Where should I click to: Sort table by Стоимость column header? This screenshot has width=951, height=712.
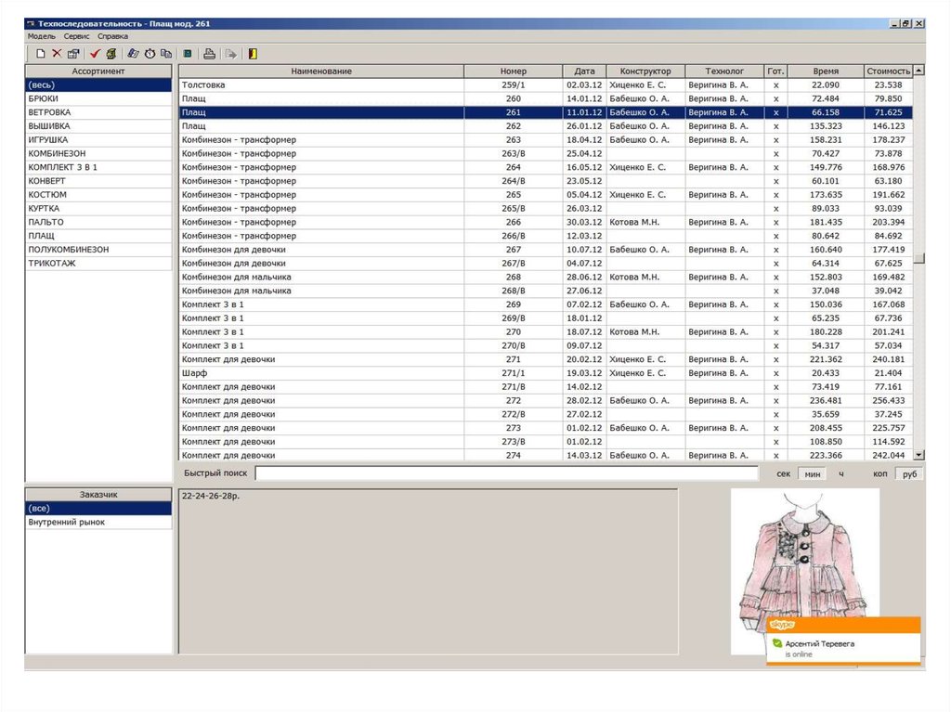coord(888,71)
